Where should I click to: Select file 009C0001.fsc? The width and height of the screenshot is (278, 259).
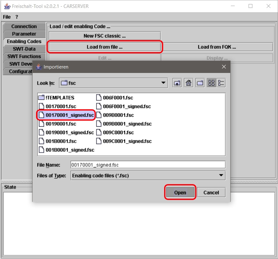115,132
